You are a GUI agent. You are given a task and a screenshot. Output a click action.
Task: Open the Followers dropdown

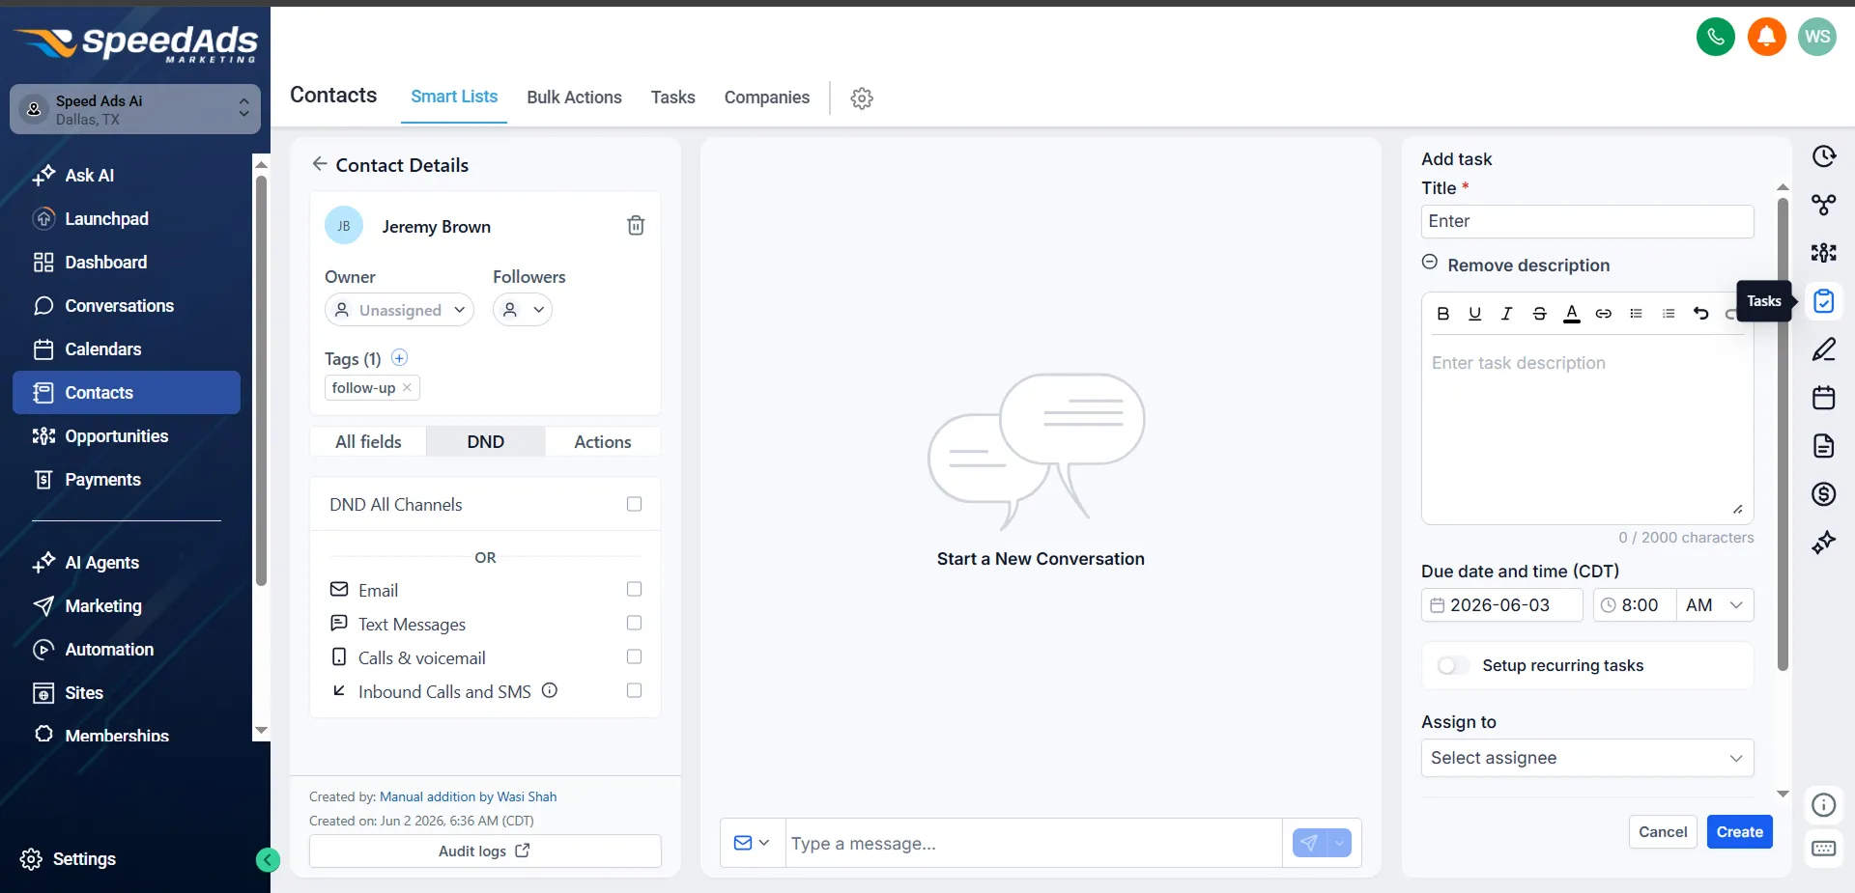523,310
